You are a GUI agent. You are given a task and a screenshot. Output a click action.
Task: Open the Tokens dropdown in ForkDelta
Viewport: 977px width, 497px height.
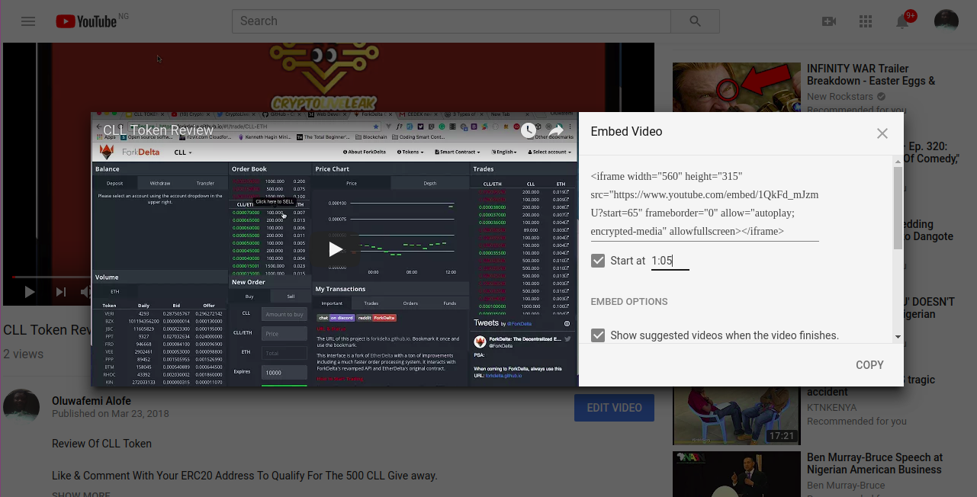point(411,152)
